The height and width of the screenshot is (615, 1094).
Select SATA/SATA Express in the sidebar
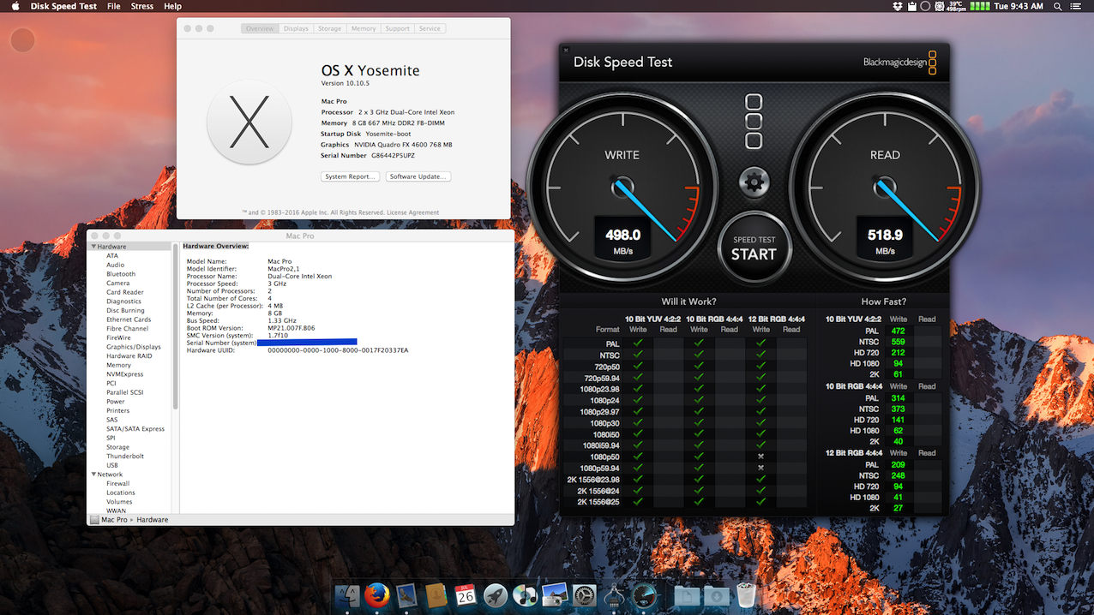[135, 429]
